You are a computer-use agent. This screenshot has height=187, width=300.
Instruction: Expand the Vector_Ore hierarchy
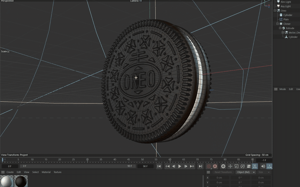tap(283, 32)
